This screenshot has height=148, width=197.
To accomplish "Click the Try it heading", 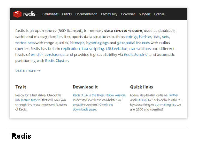I will click(21, 87).
